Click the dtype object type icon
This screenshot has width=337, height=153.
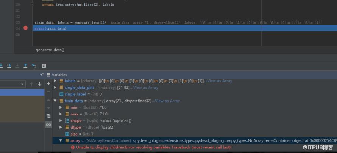pyautogui.click(x=67, y=127)
